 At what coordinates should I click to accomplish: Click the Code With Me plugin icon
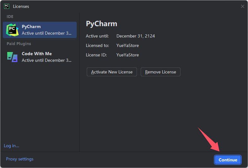tap(12, 57)
